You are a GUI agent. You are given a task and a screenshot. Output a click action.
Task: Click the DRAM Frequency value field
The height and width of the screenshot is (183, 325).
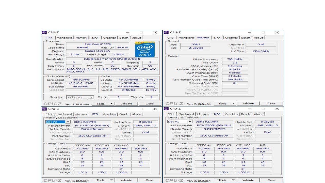235,59
